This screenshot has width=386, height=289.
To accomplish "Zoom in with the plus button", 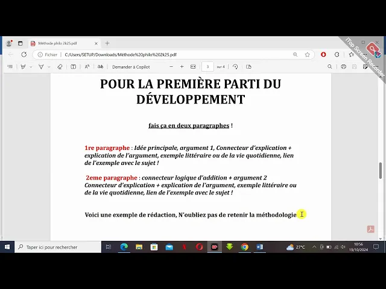I will coord(182,67).
